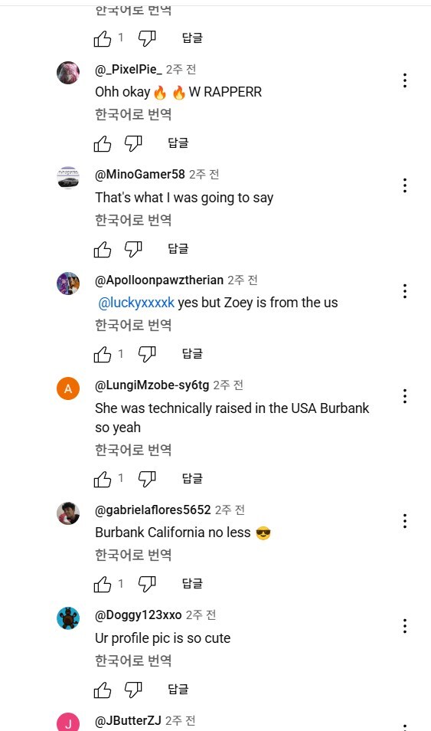The height and width of the screenshot is (731, 431).
Task: Reply to the @MinoGamer58 comment
Action: coord(178,249)
